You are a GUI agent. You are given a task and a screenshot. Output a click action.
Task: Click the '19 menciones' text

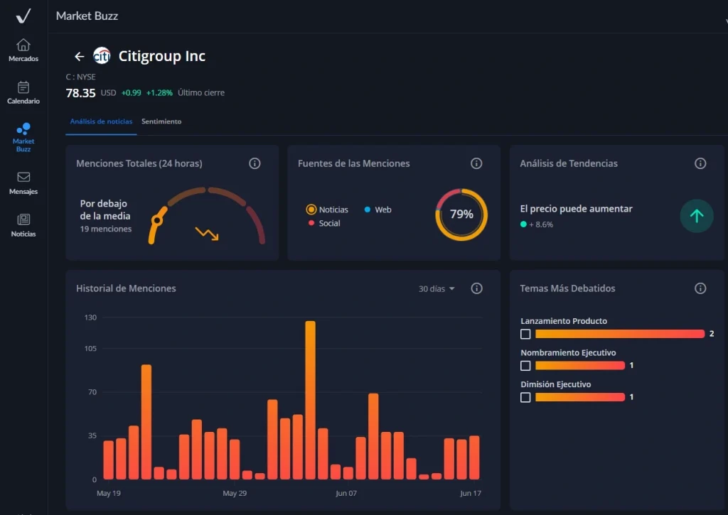pos(106,229)
